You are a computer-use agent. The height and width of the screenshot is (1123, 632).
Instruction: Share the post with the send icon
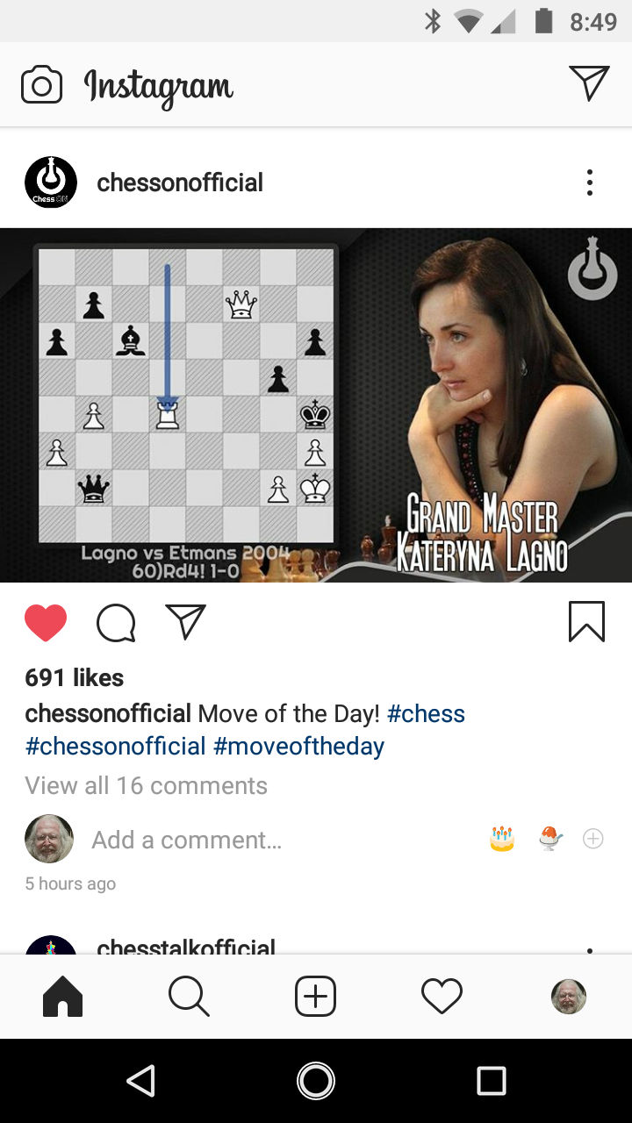(x=185, y=621)
